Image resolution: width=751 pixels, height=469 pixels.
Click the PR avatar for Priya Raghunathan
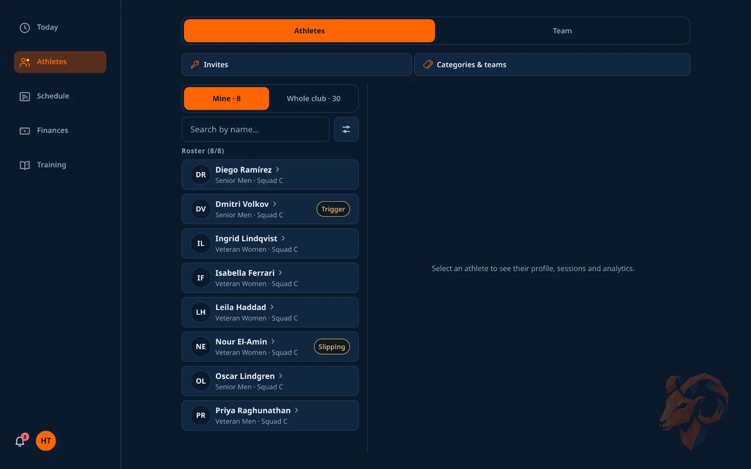(x=201, y=416)
